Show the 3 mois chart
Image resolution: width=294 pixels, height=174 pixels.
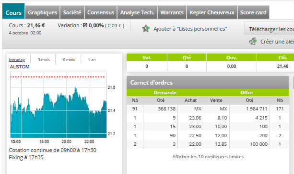coord(44,60)
